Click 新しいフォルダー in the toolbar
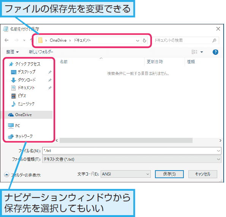This screenshot has width=226, height=217. 41,52
